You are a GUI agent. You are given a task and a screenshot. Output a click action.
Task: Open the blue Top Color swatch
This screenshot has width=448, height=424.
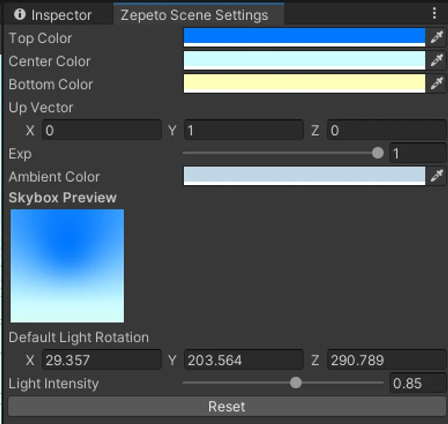coord(304,37)
